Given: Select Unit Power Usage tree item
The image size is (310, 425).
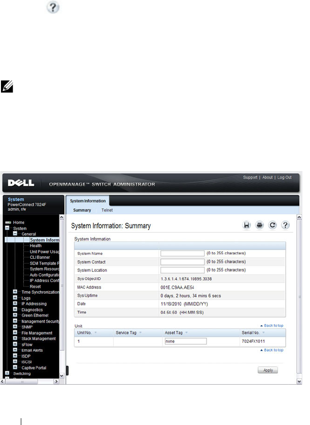Looking at the screenshot, I should (x=44, y=252).
